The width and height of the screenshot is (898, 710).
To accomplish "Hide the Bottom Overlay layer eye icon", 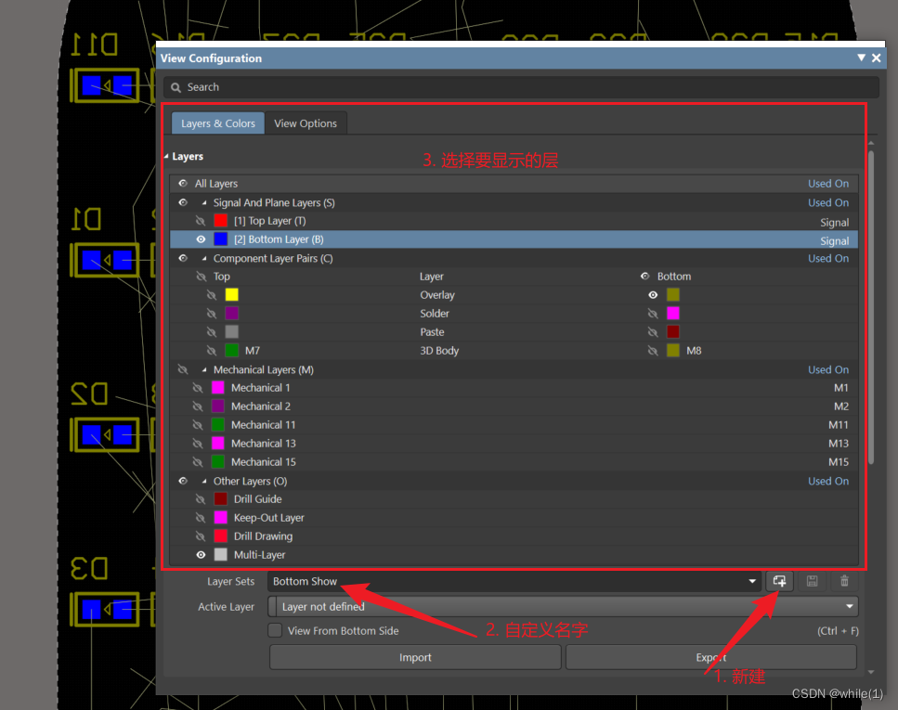I will tap(653, 295).
